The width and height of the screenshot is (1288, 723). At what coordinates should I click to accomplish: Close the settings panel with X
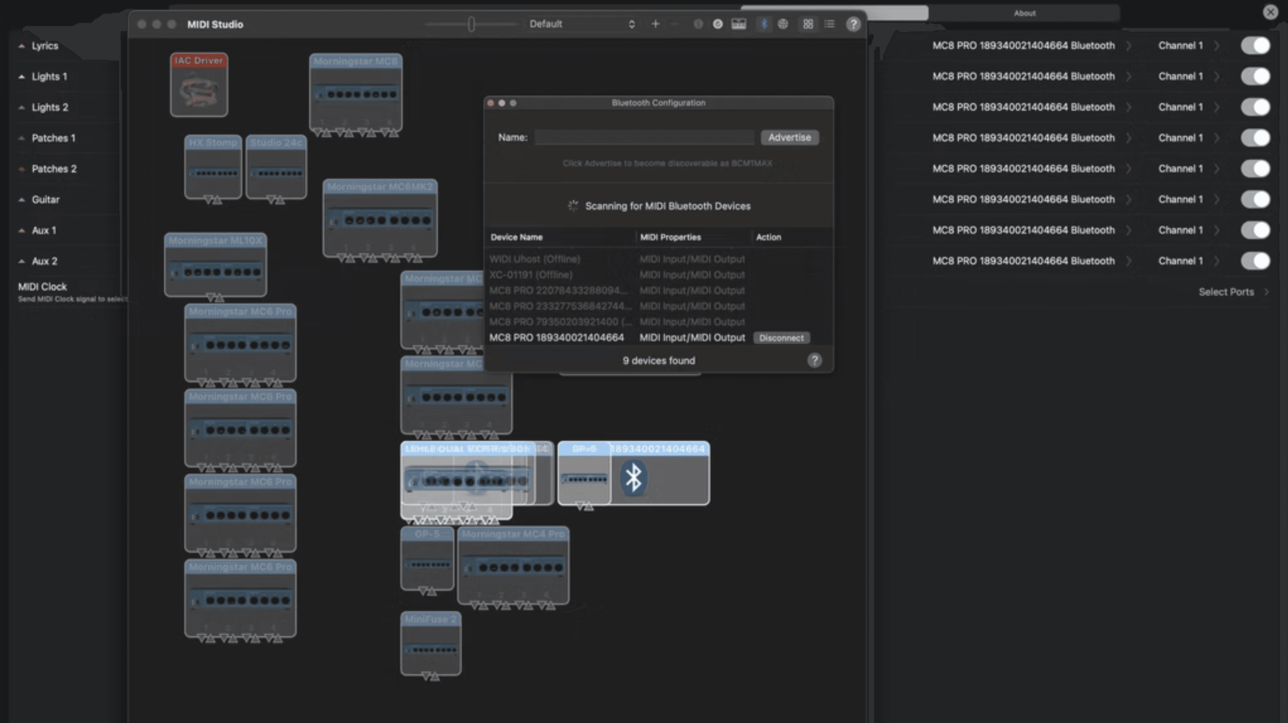tap(1270, 12)
